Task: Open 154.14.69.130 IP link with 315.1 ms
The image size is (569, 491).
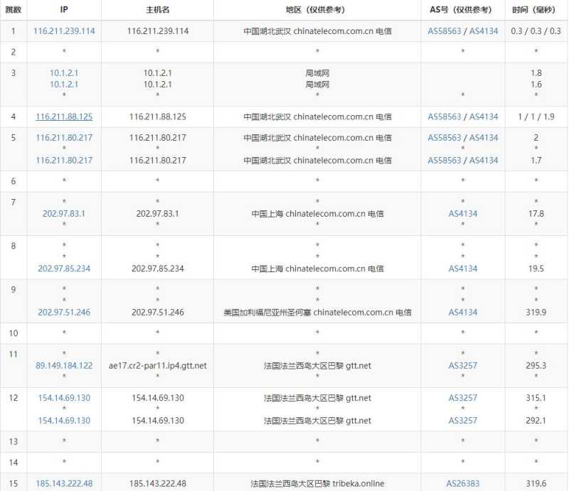Action: point(64,398)
